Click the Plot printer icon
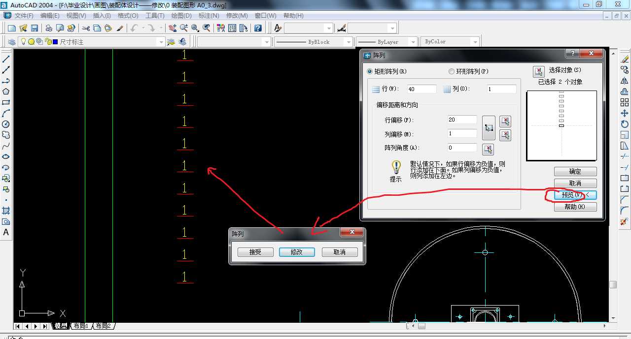 pyautogui.click(x=49, y=28)
